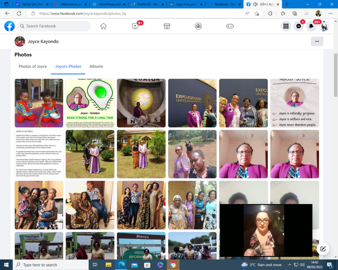338x270 pixels.
Task: Show hidden system tray icons
Action: click(289, 265)
